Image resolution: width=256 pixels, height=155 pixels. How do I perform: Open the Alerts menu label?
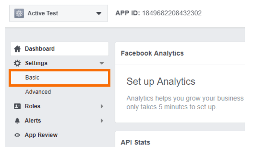click(x=33, y=120)
